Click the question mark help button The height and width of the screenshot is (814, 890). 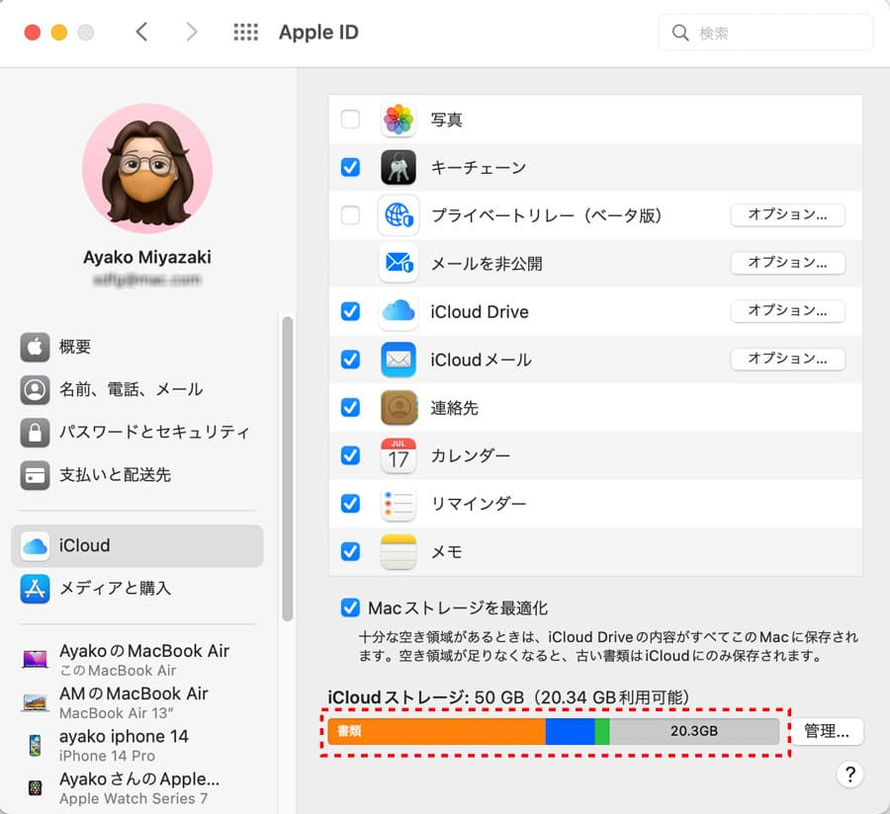pyautogui.click(x=850, y=774)
